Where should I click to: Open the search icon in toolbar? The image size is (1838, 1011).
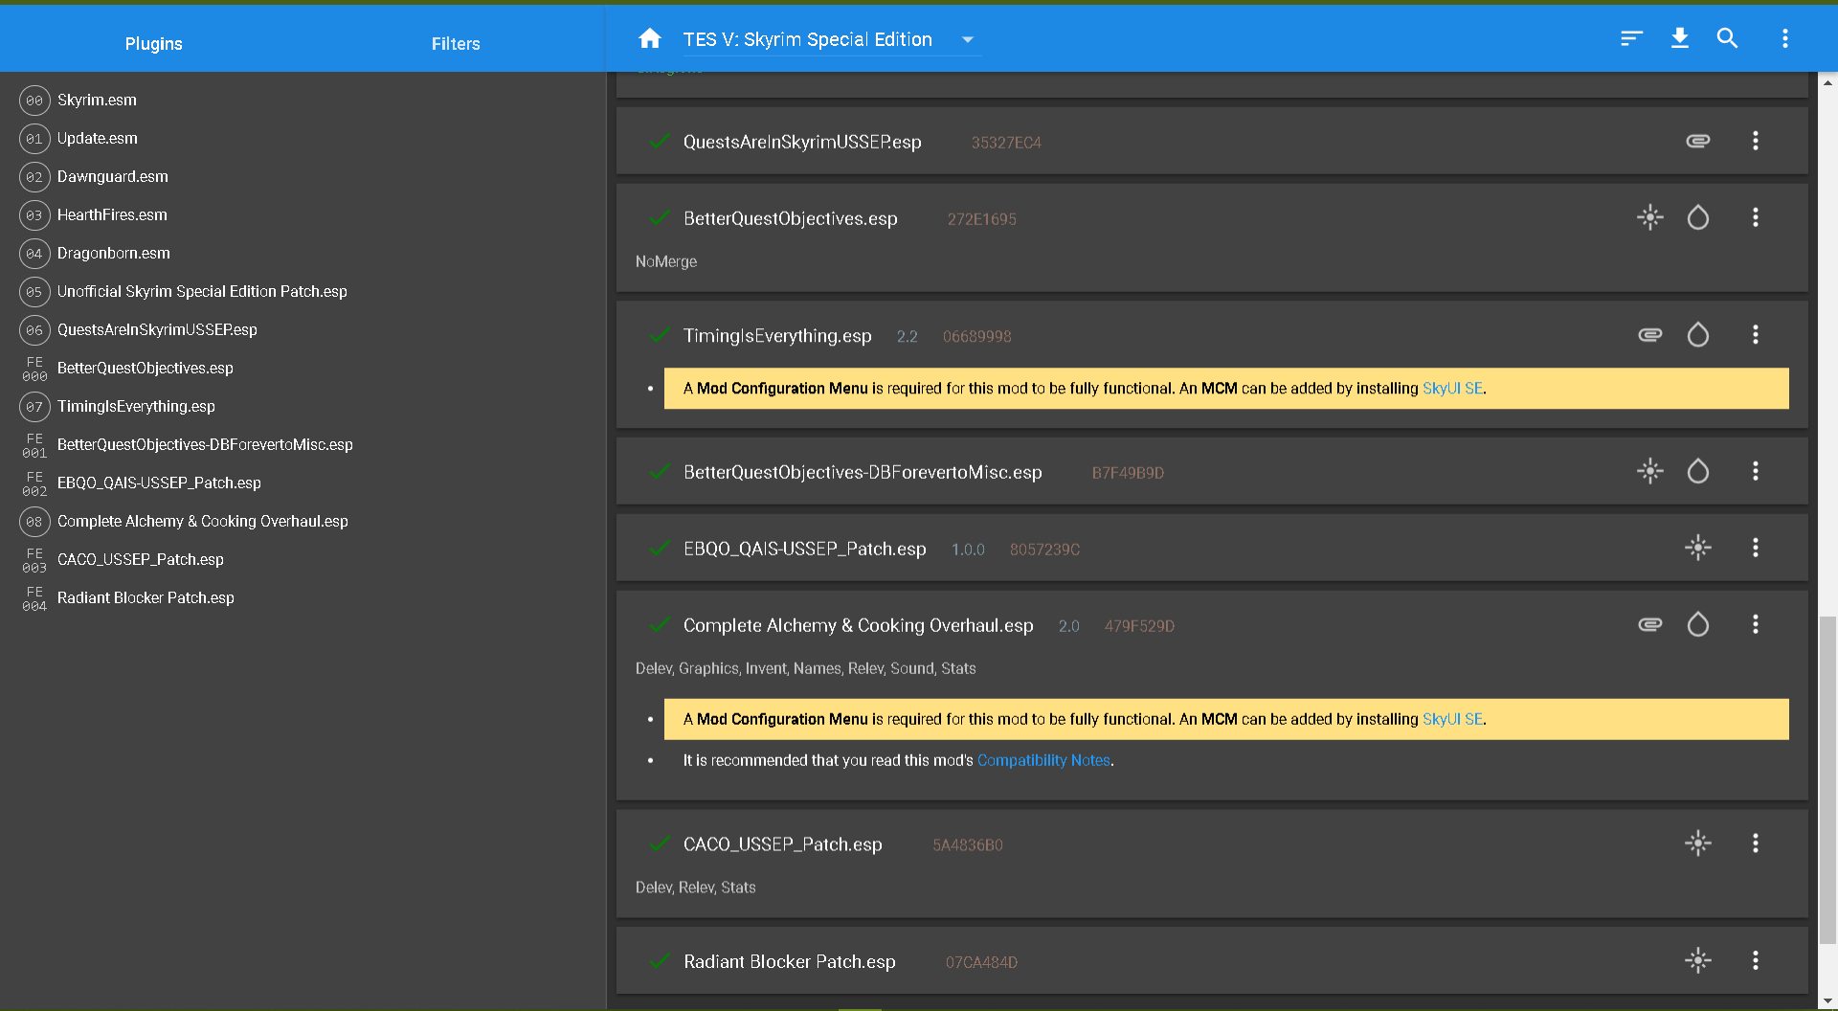tap(1727, 38)
